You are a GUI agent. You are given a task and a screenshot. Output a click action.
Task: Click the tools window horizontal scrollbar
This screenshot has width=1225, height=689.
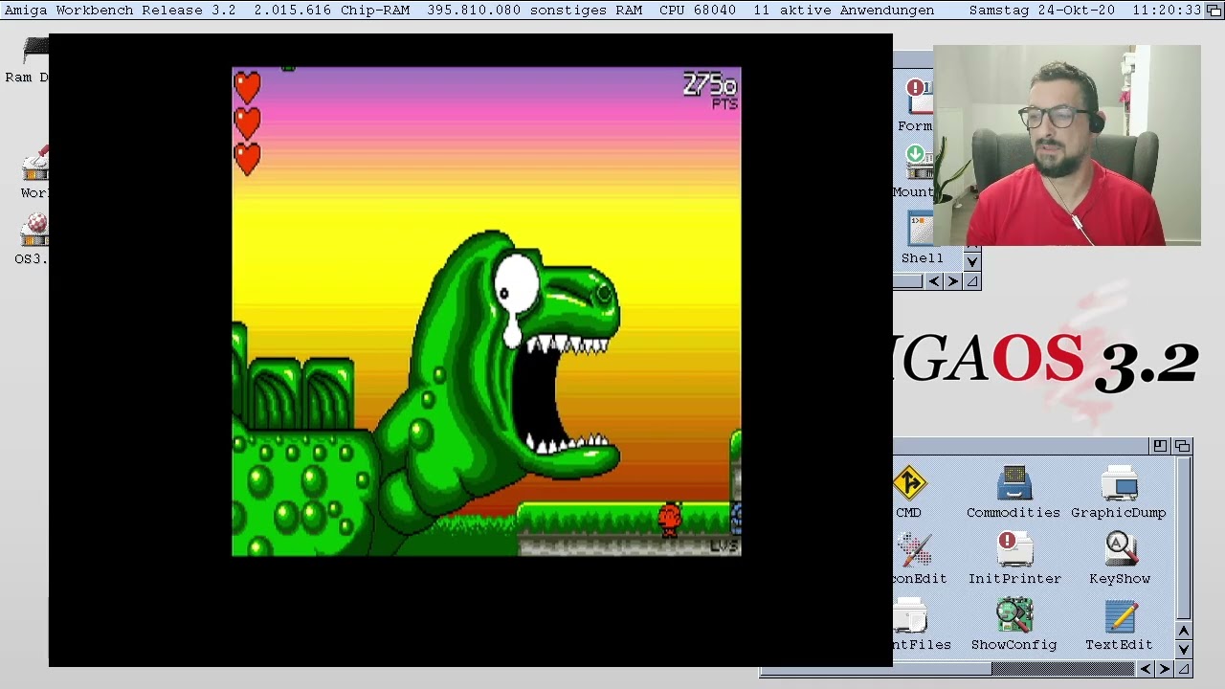(948, 669)
